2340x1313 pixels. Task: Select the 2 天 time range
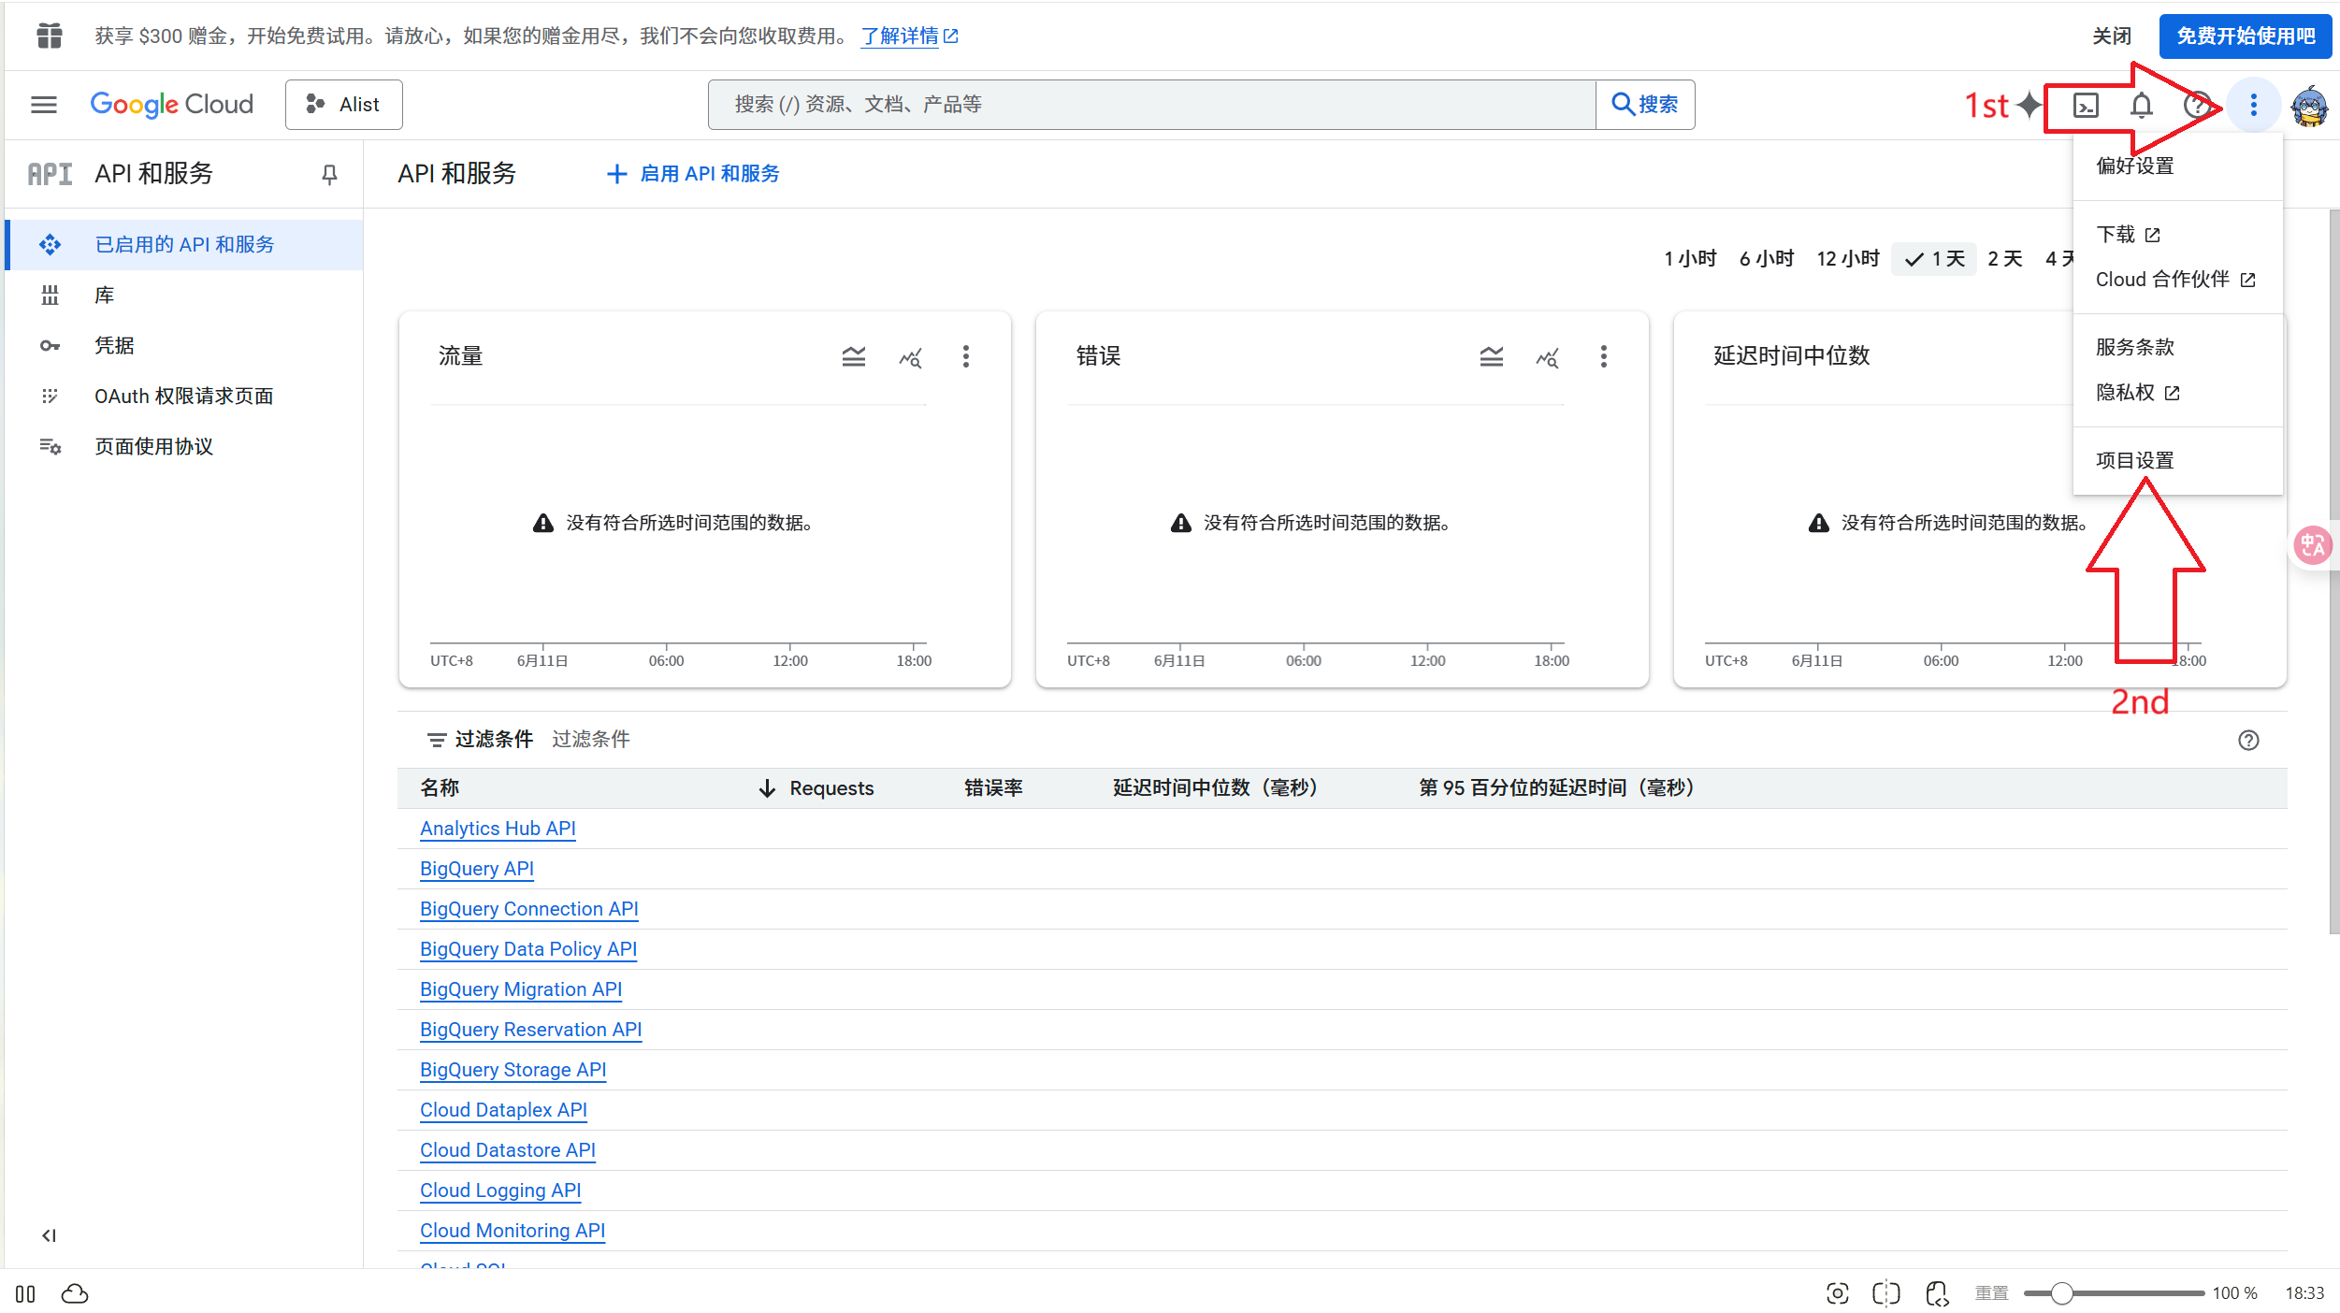click(x=2004, y=259)
